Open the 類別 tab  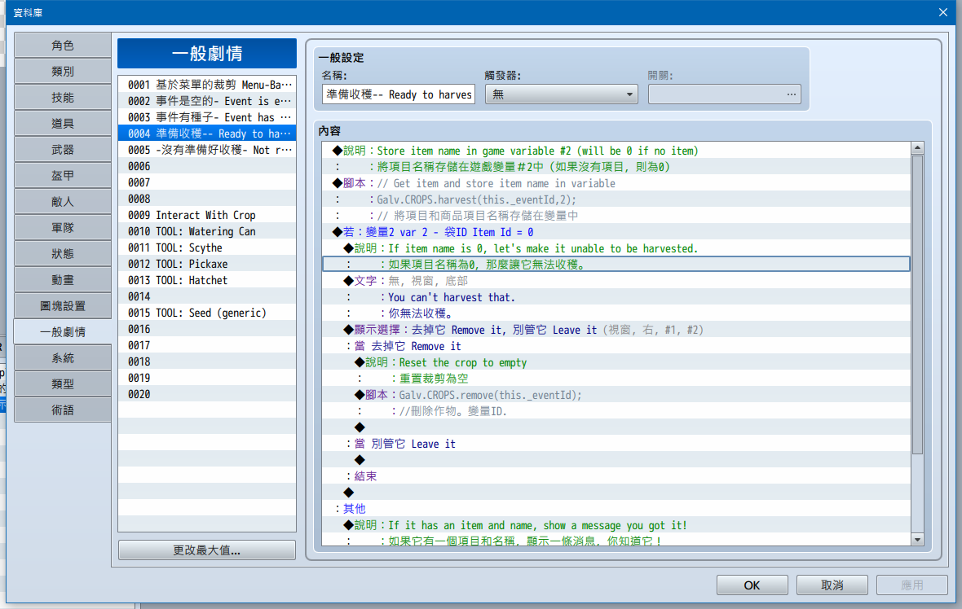(63, 71)
